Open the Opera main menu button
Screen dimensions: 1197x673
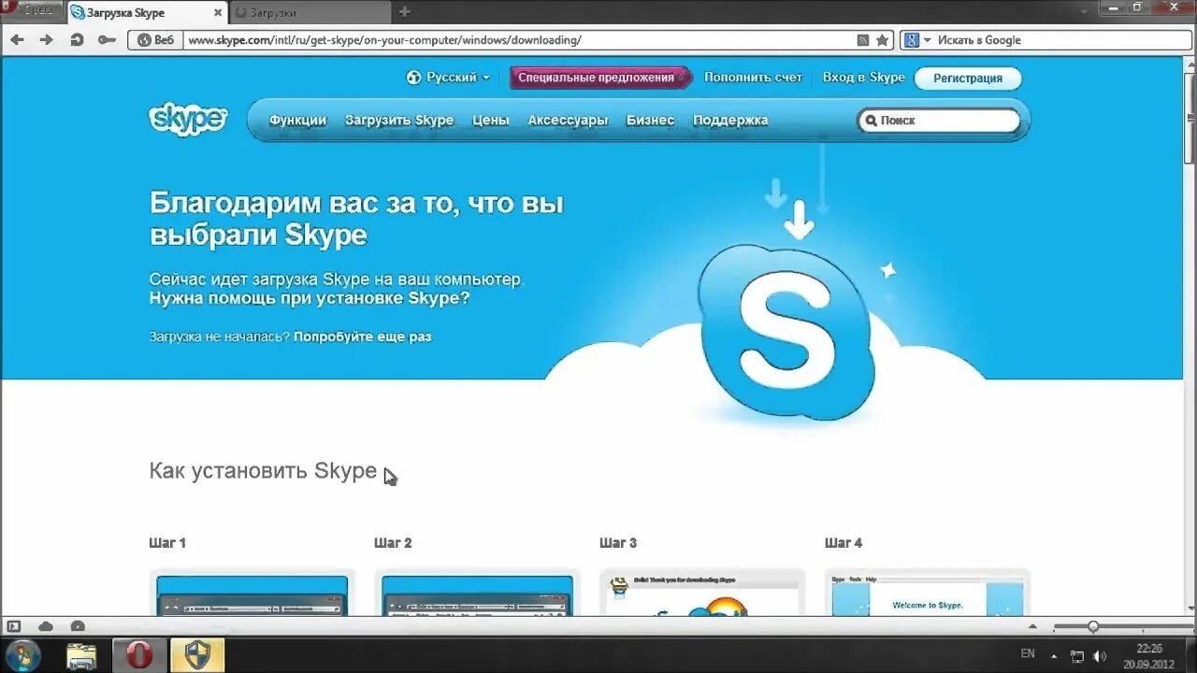(x=30, y=9)
